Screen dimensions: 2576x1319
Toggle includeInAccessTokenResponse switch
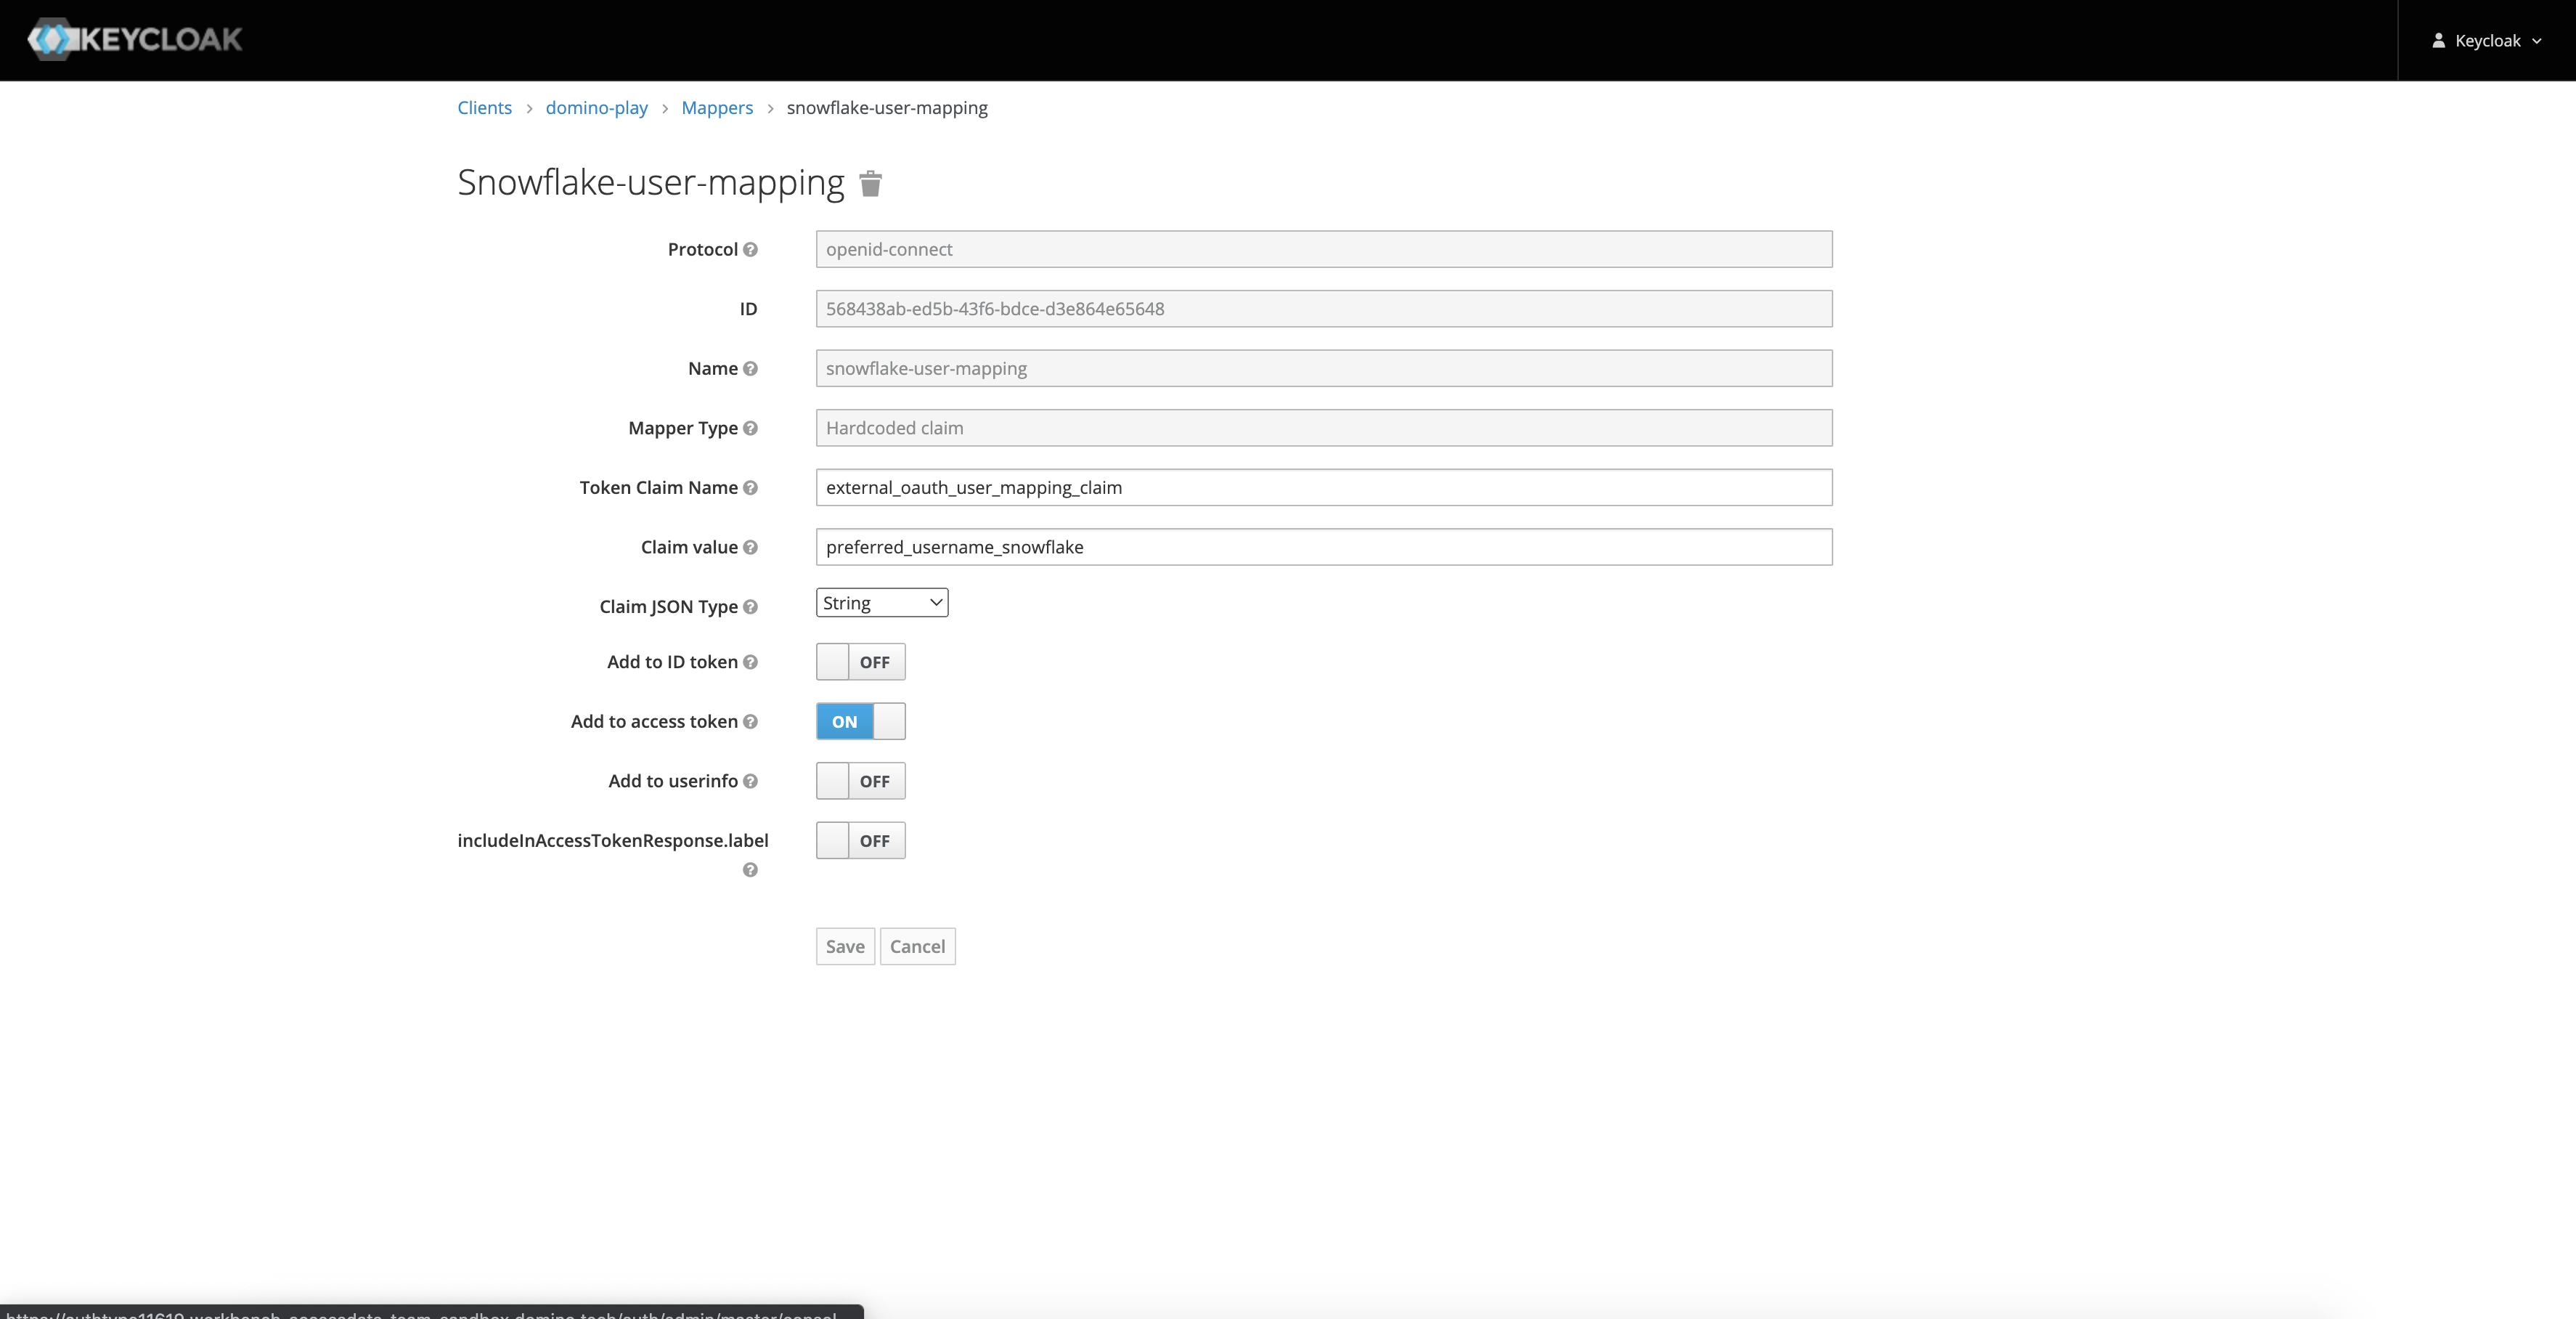[861, 840]
